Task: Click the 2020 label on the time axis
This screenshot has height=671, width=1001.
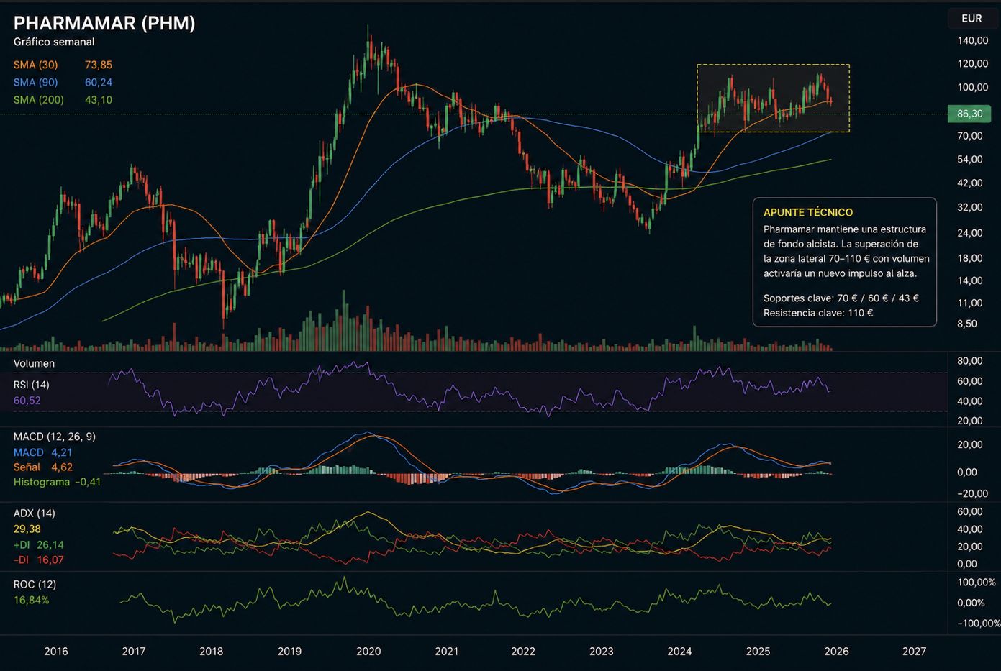Action: [368, 652]
